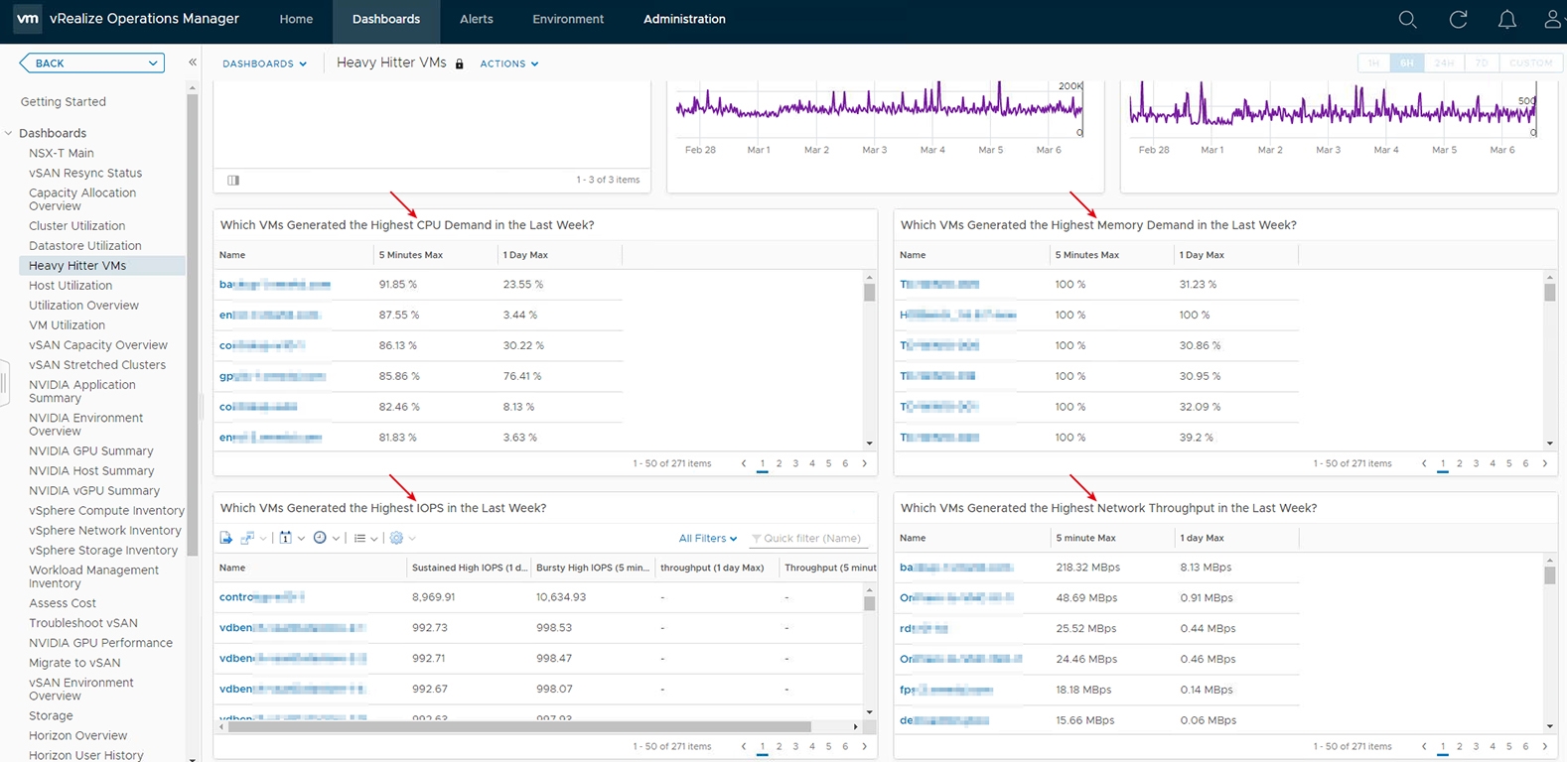Open Getting Started in sidebar
Image resolution: width=1567 pixels, height=762 pixels.
point(64,101)
